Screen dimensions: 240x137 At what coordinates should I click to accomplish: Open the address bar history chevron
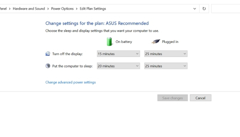click(194, 9)
